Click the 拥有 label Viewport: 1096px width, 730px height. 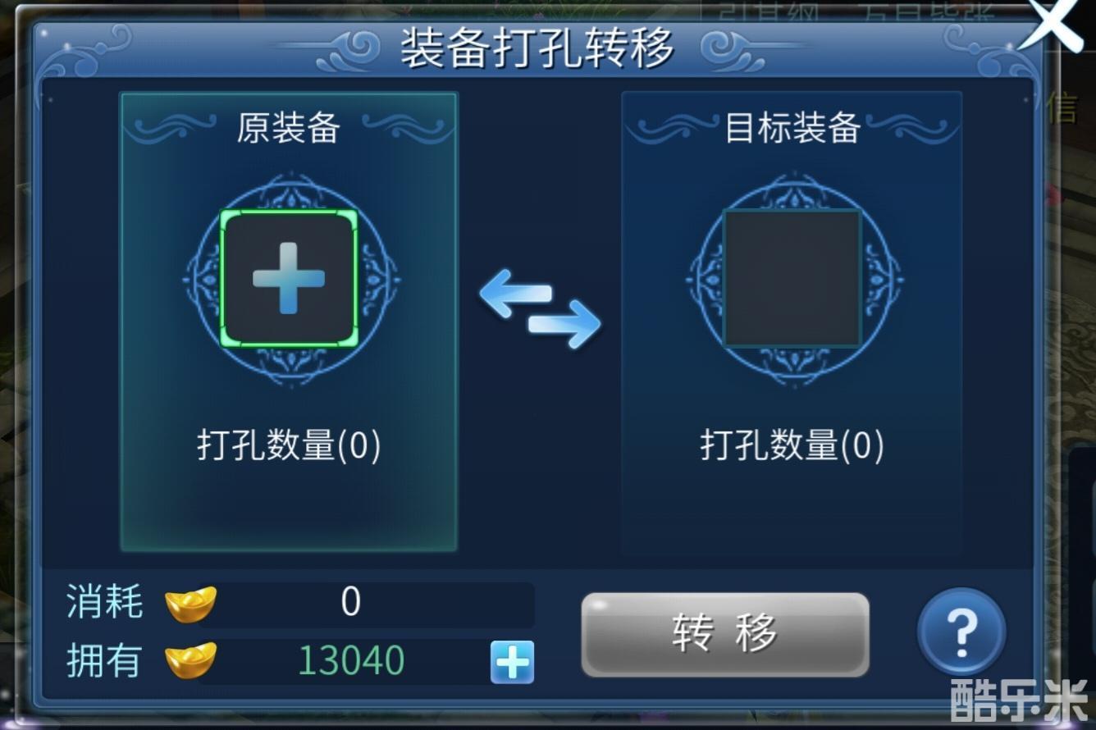(105, 661)
